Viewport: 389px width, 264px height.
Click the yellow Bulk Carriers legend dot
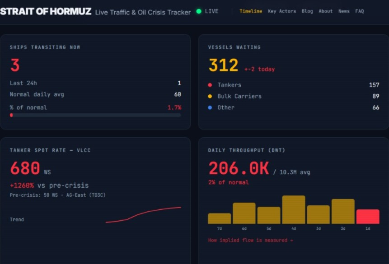click(210, 96)
